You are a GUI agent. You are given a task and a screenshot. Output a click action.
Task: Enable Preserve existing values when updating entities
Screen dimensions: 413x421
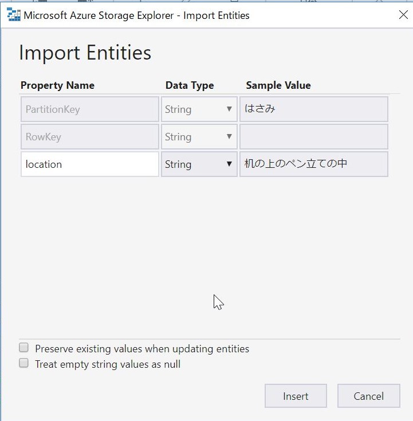pyautogui.click(x=23, y=347)
